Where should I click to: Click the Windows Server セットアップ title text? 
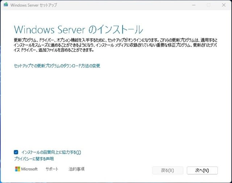pos(34,5)
